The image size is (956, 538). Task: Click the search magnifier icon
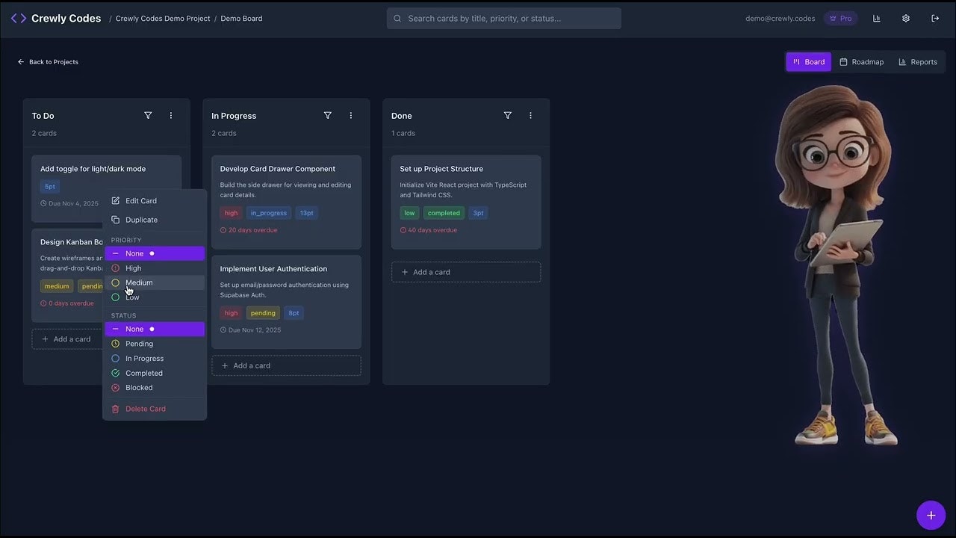click(x=397, y=18)
